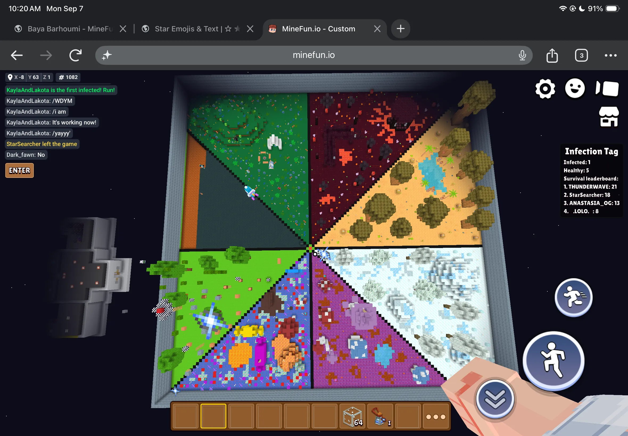Open more hotbar items (three dots)
Viewport: 628px width, 436px height.
coord(436,416)
